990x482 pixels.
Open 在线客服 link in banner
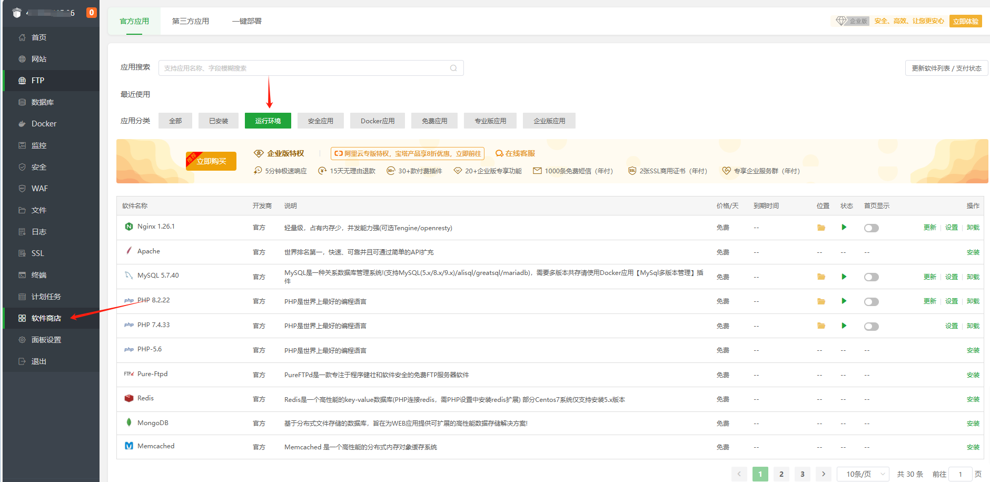point(516,153)
